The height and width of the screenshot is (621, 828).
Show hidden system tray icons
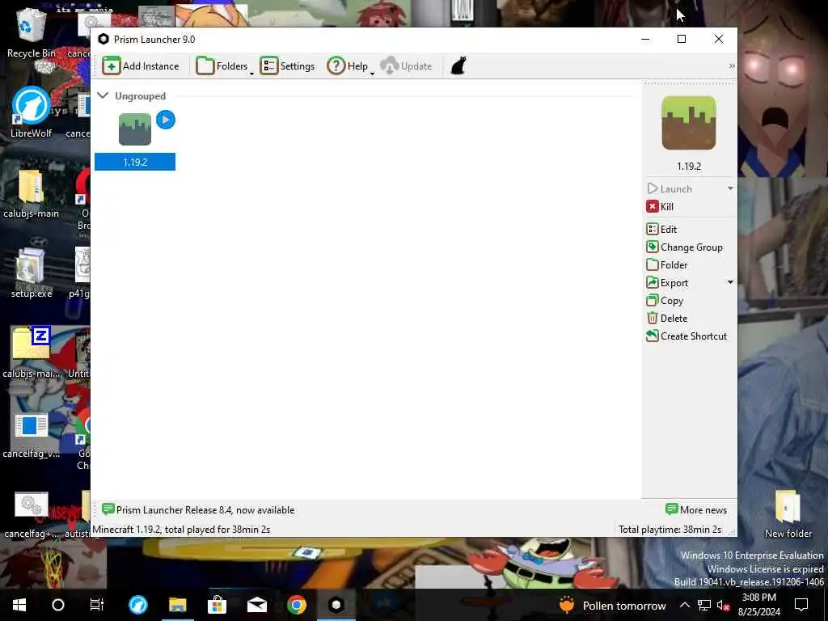click(684, 605)
